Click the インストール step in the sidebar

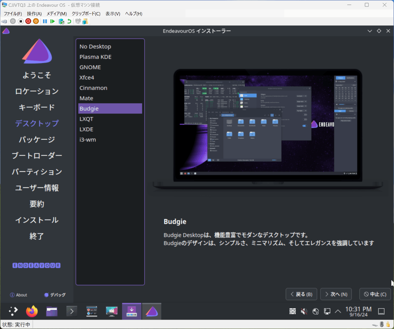click(37, 220)
